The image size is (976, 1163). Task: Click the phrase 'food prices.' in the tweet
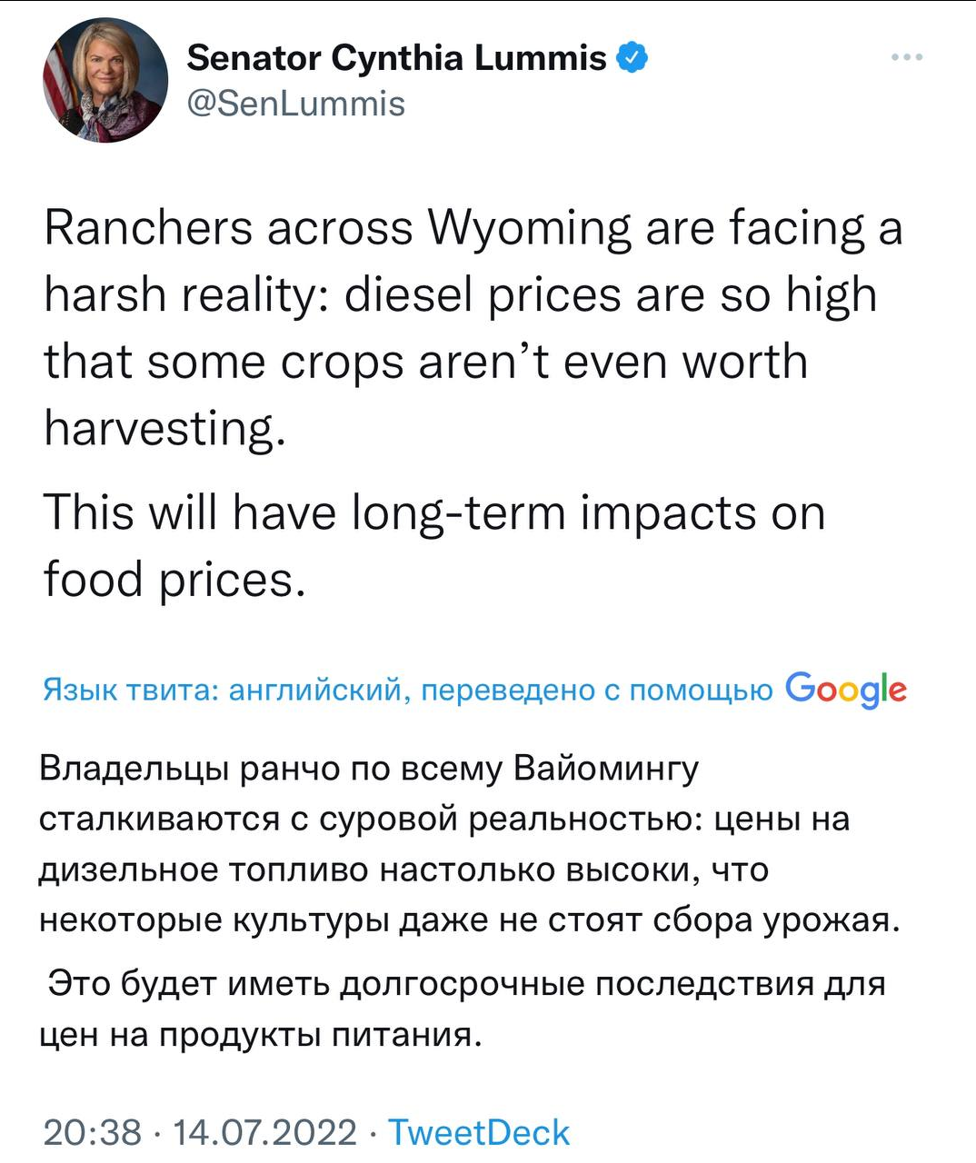coord(174,579)
